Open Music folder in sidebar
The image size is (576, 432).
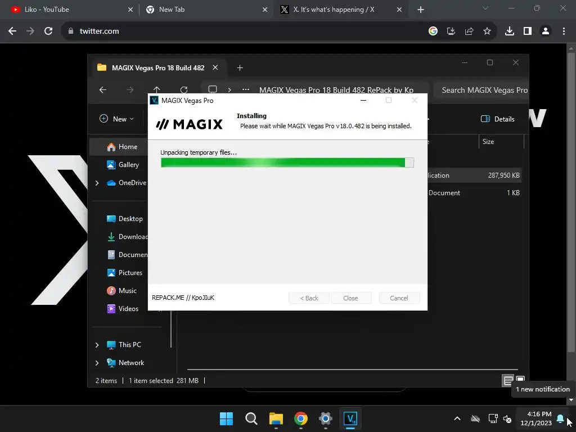pyautogui.click(x=121, y=291)
